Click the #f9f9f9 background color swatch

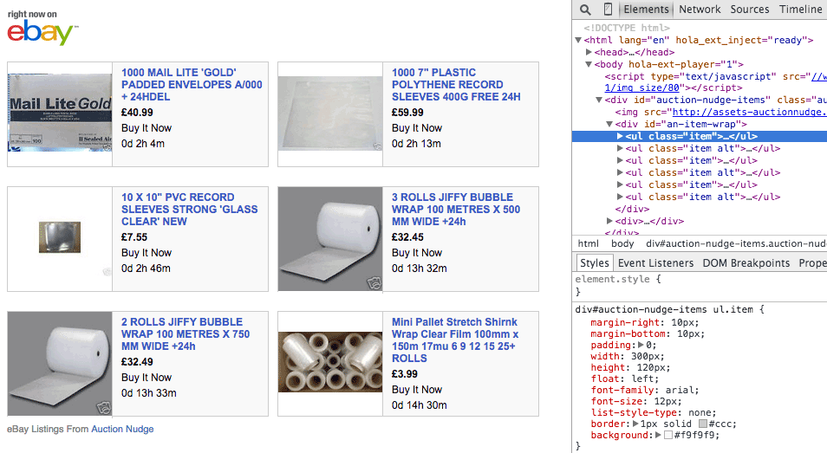pyautogui.click(x=668, y=435)
